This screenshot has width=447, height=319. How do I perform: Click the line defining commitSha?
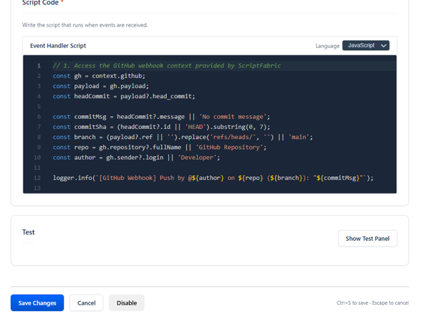pyautogui.click(x=161, y=127)
